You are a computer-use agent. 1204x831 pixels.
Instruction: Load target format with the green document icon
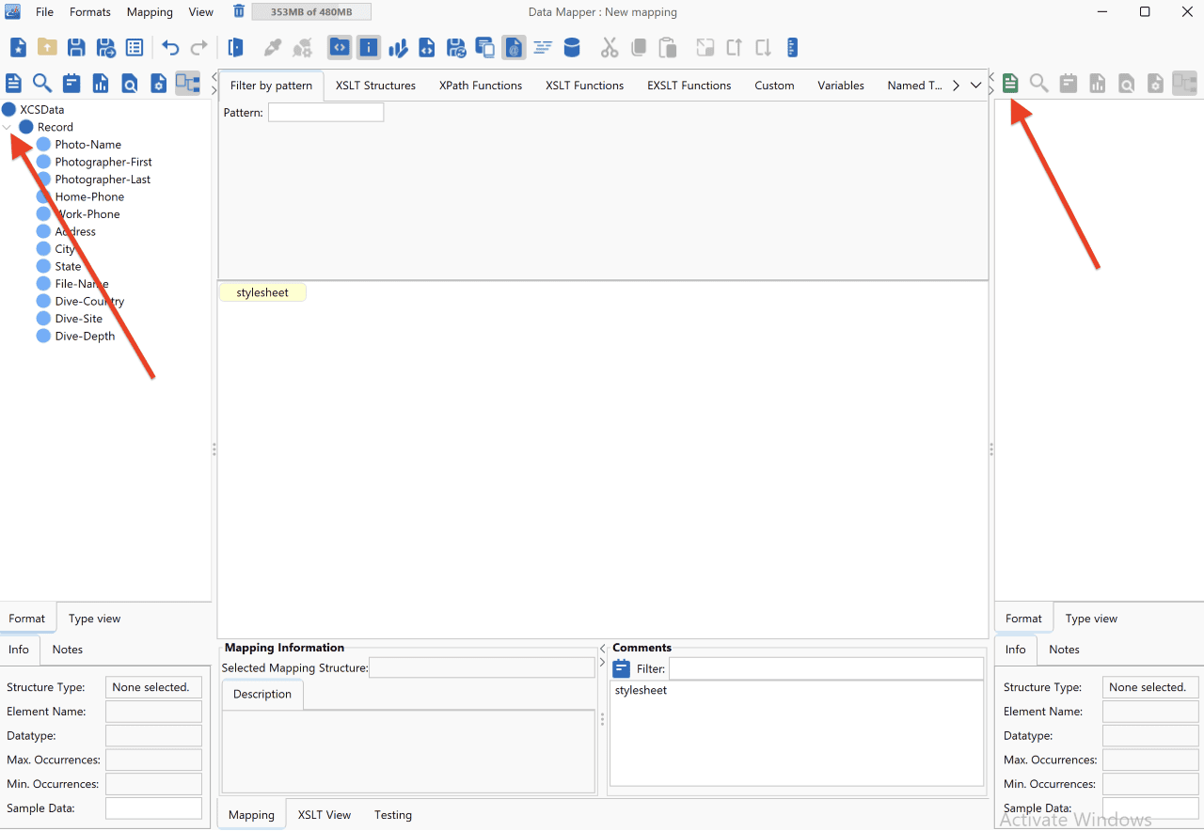point(1010,83)
